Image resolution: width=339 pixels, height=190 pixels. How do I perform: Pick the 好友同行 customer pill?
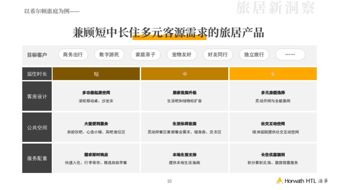point(218,55)
